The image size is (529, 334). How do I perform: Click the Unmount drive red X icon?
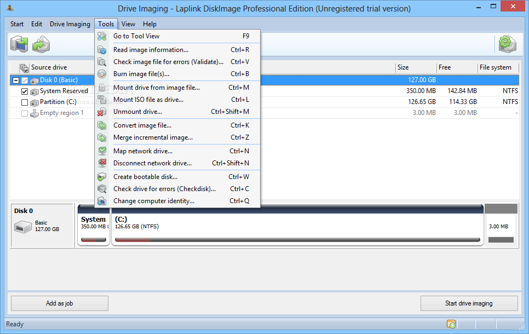[x=102, y=112]
